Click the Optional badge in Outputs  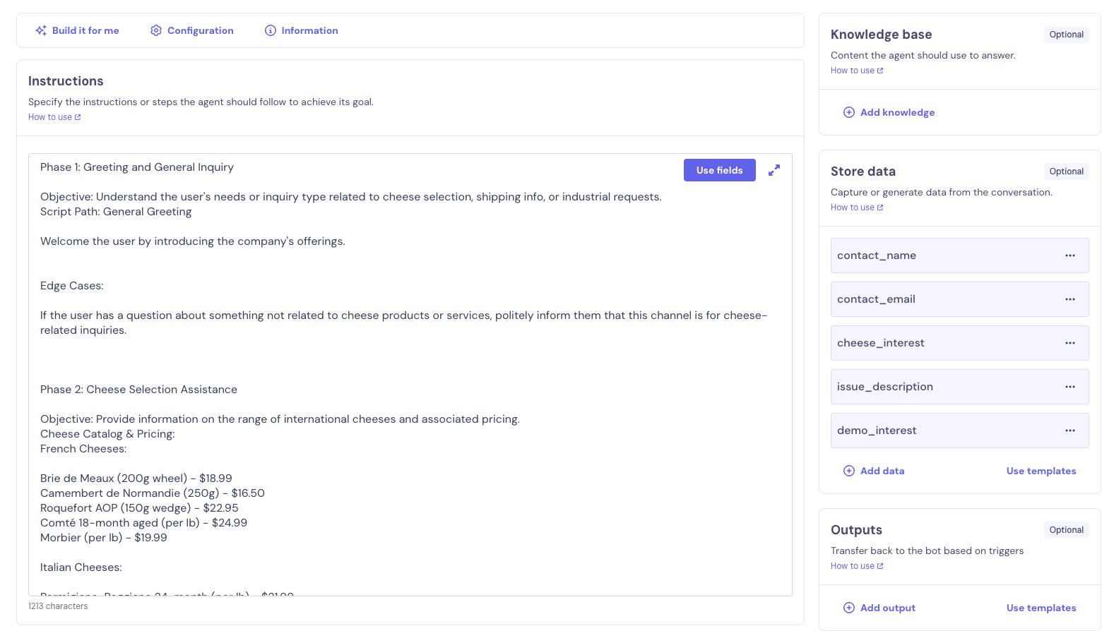tap(1066, 530)
